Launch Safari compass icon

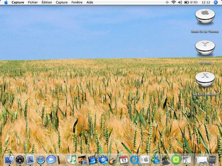pos(41,160)
